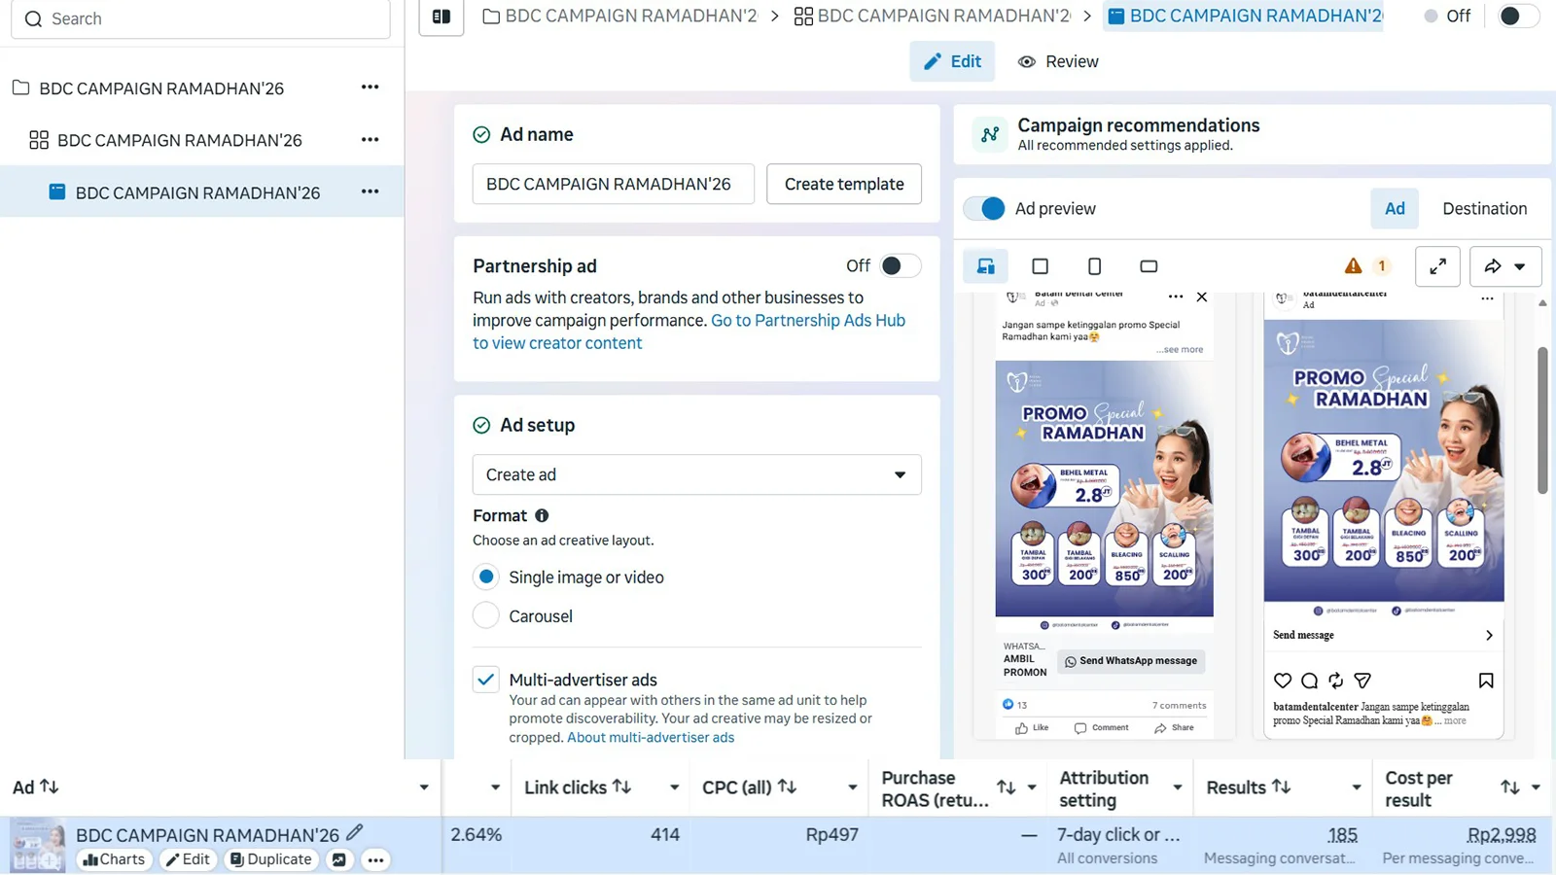
Task: Open the Create ad dropdown
Action: pyautogui.click(x=696, y=474)
